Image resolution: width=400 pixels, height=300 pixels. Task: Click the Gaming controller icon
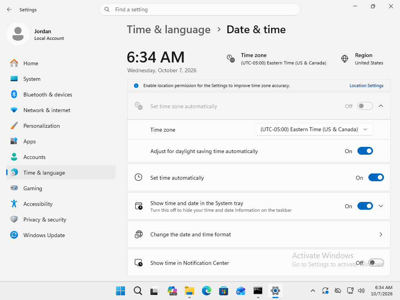coord(14,188)
